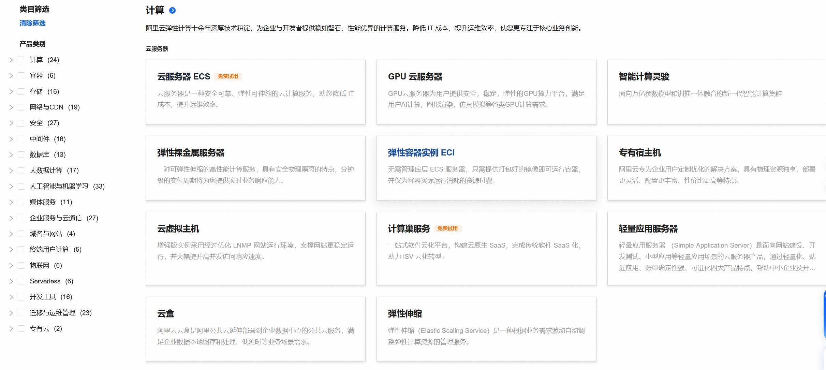
Task: Open the 弹性容器实例 ECI product link
Action: (x=421, y=153)
